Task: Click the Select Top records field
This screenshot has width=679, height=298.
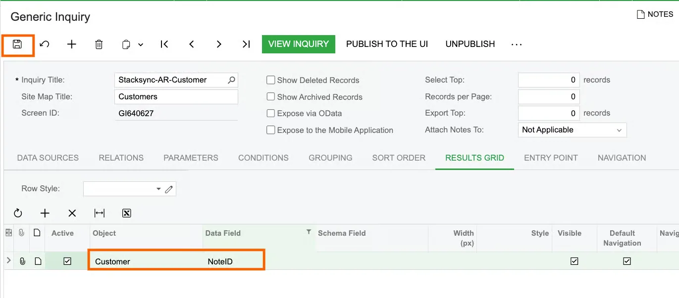Action: [x=549, y=80]
